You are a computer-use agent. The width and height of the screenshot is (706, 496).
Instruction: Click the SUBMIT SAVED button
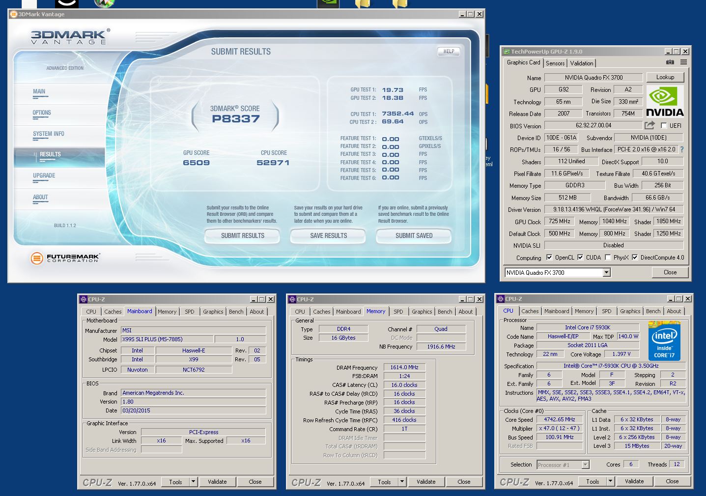(414, 236)
